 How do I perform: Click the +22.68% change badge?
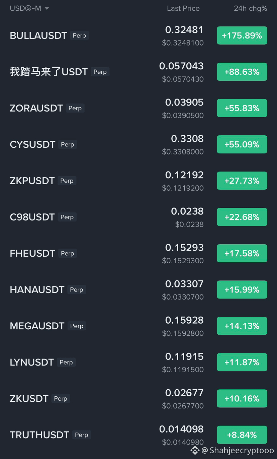tap(242, 217)
